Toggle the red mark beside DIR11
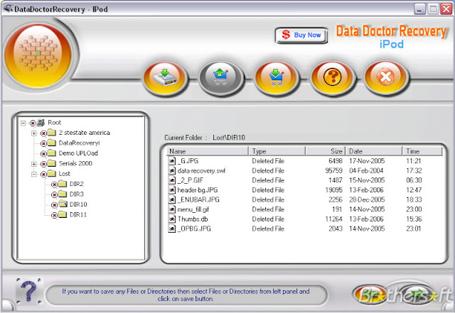This screenshot has height=313, width=455. [54, 215]
